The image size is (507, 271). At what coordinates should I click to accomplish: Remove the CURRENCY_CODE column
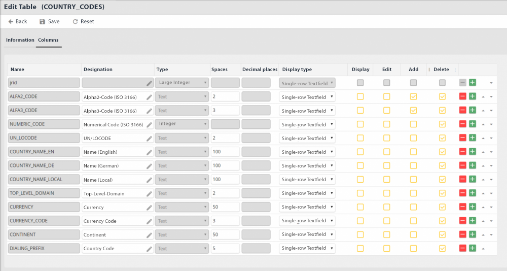(x=463, y=220)
